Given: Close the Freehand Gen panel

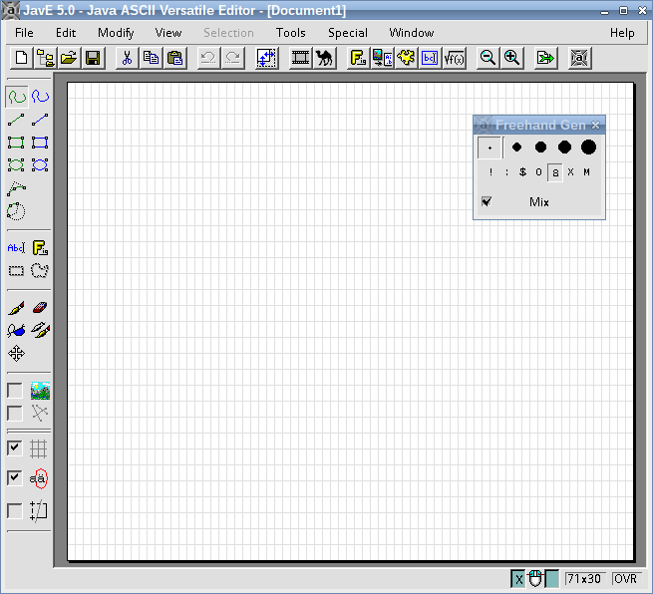Looking at the screenshot, I should pyautogui.click(x=596, y=125).
